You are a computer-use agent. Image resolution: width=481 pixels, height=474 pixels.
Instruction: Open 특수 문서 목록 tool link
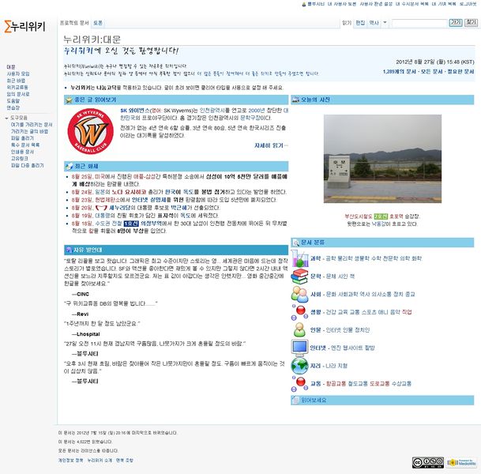click(25, 145)
